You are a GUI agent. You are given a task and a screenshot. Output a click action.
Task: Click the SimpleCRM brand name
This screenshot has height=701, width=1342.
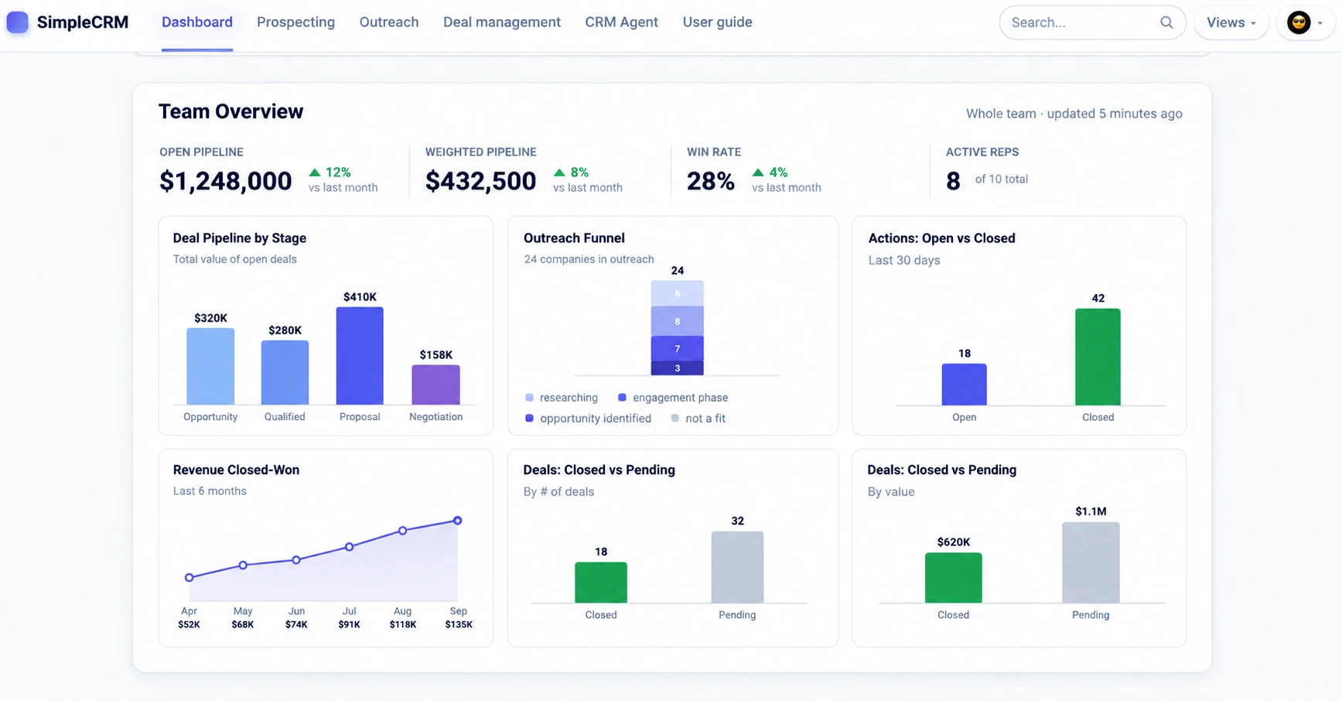coord(83,22)
